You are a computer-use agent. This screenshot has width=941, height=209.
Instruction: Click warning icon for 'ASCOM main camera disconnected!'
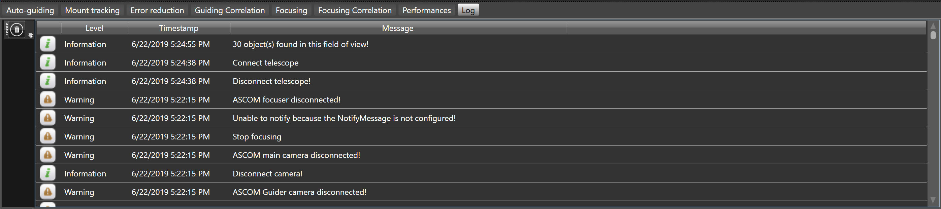coord(48,155)
